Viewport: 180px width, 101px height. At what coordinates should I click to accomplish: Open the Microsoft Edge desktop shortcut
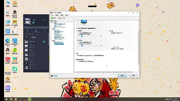8,42
